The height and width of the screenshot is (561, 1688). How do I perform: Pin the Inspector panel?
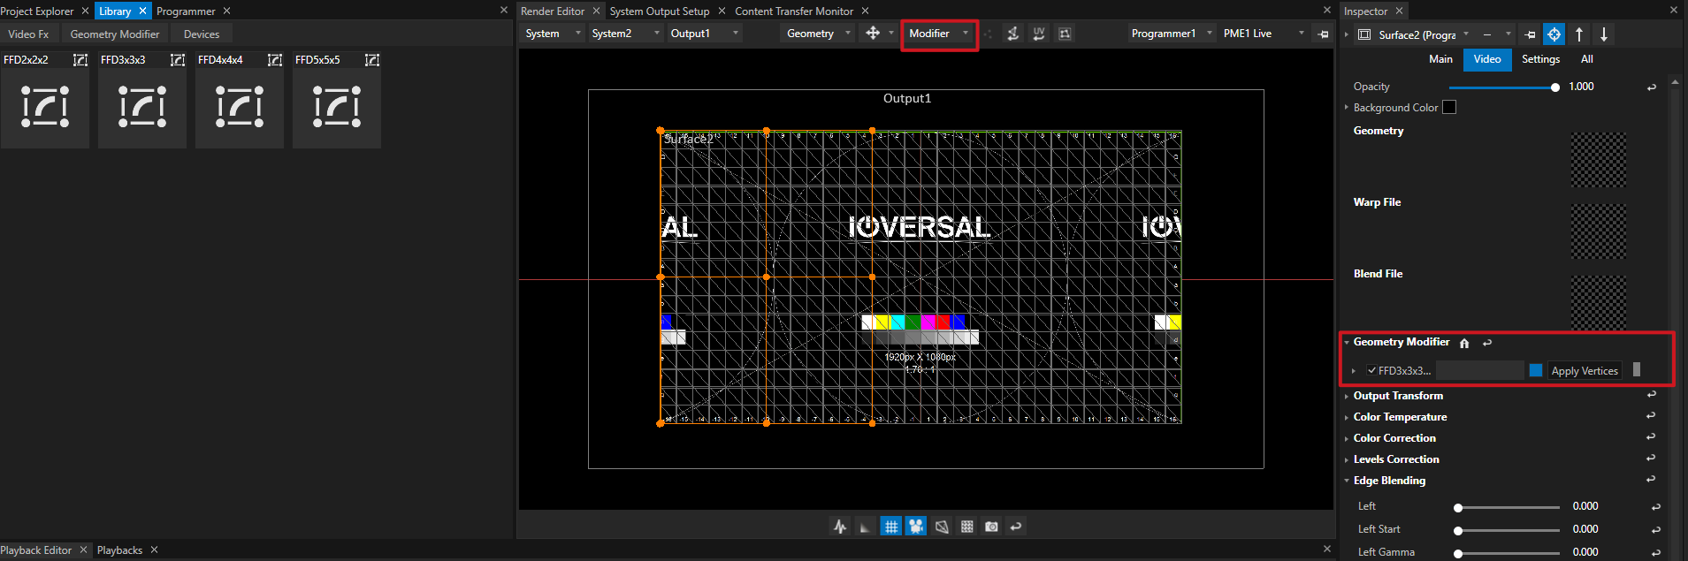click(x=1531, y=34)
